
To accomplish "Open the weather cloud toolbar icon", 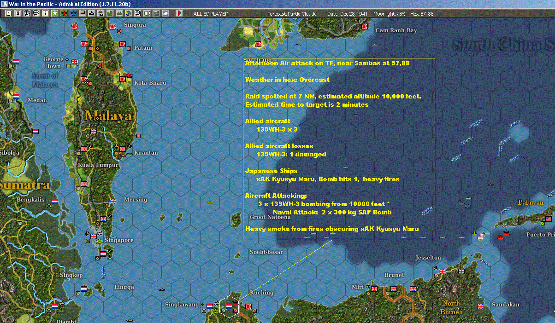I will (165, 13).
